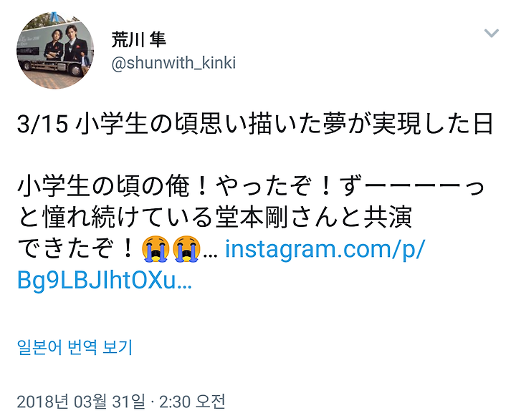Click the text できたぞ！ before the emojis

[77, 249]
